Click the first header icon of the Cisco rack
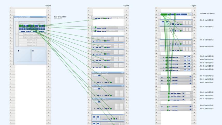Viewport: 222px width, 125px height. (x=10, y=8)
